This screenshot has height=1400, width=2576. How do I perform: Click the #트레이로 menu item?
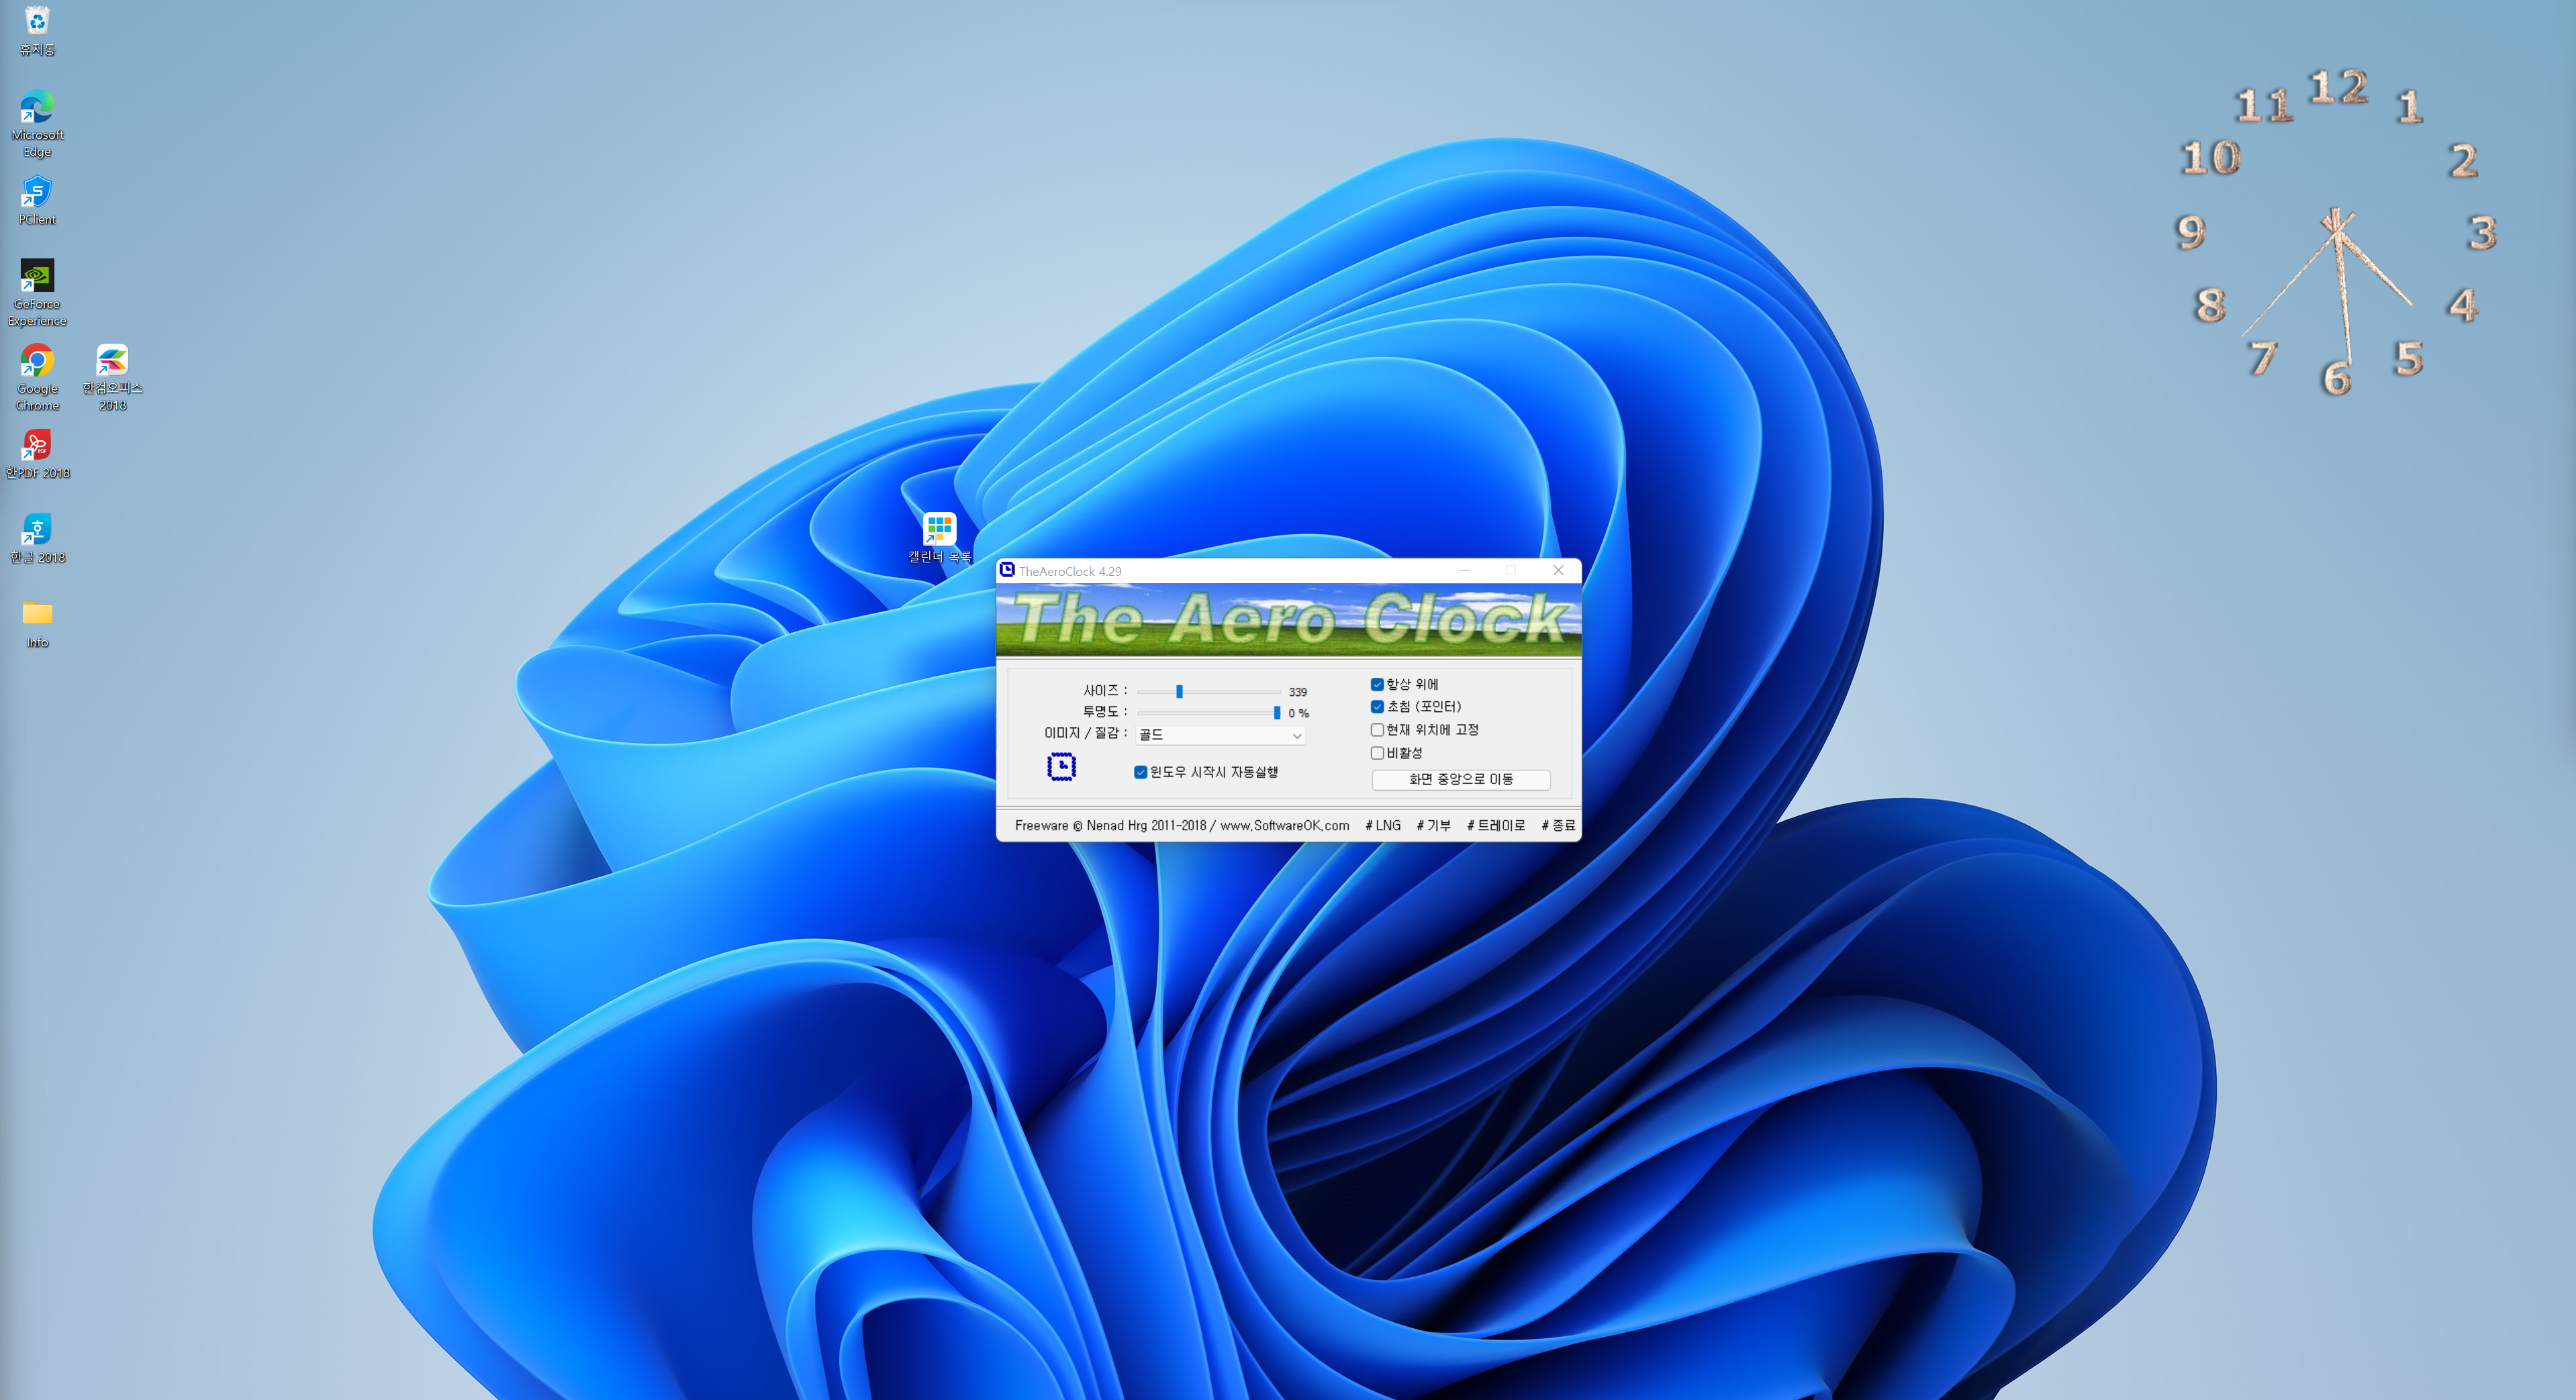pyautogui.click(x=1496, y=825)
